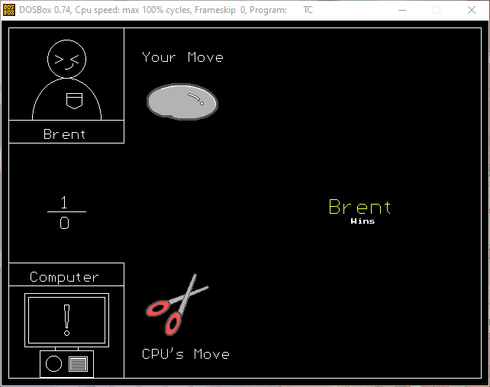Image resolution: width=490 pixels, height=387 pixels.
Task: Click the yellow "Brent" winner text
Action: click(359, 207)
